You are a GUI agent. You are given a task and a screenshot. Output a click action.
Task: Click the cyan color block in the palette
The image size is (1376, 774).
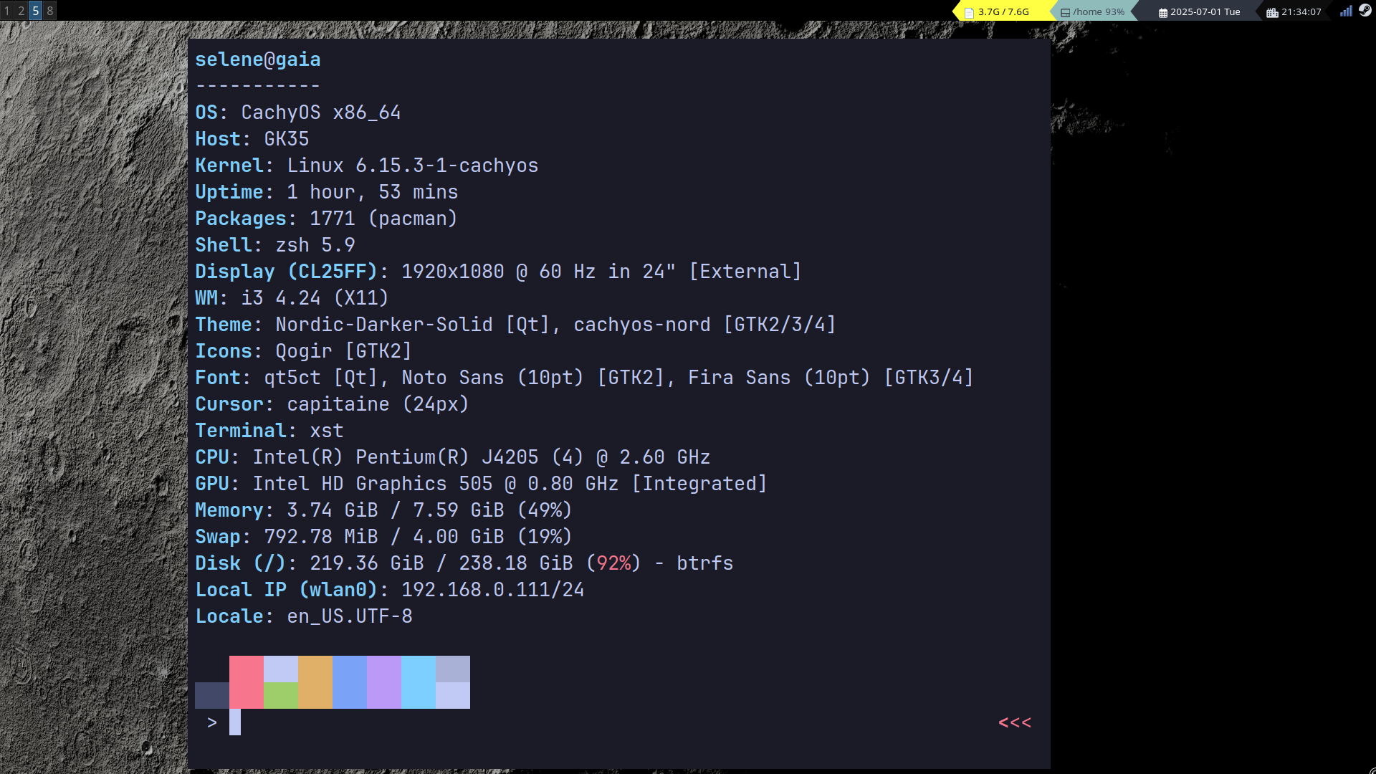click(419, 682)
